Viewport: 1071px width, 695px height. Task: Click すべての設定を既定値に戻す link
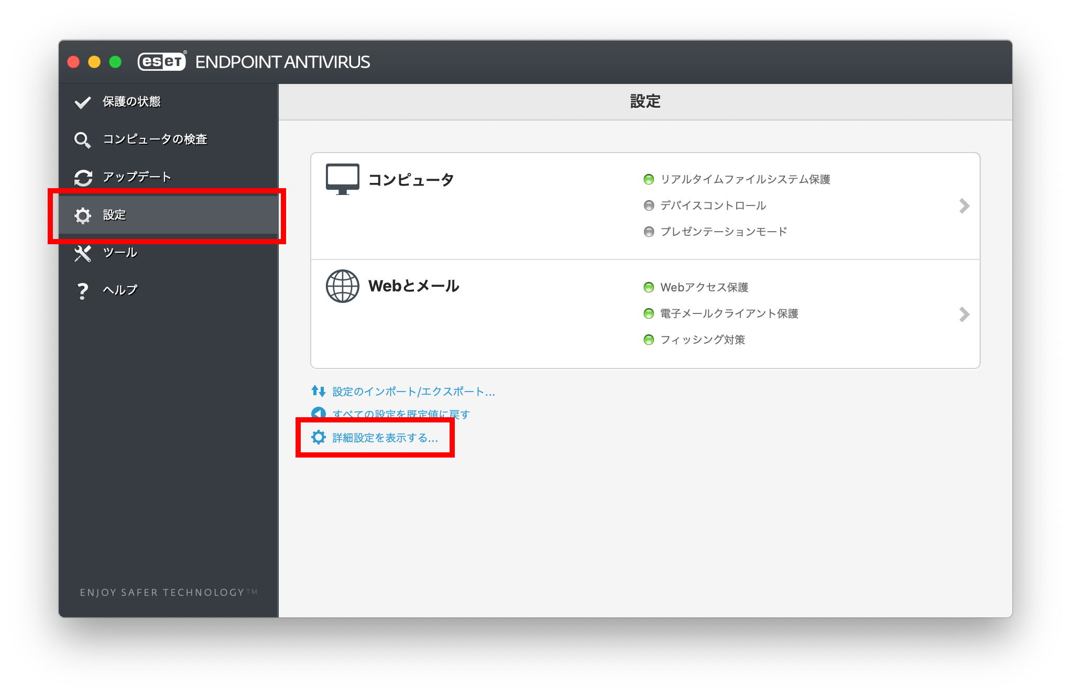(x=401, y=414)
